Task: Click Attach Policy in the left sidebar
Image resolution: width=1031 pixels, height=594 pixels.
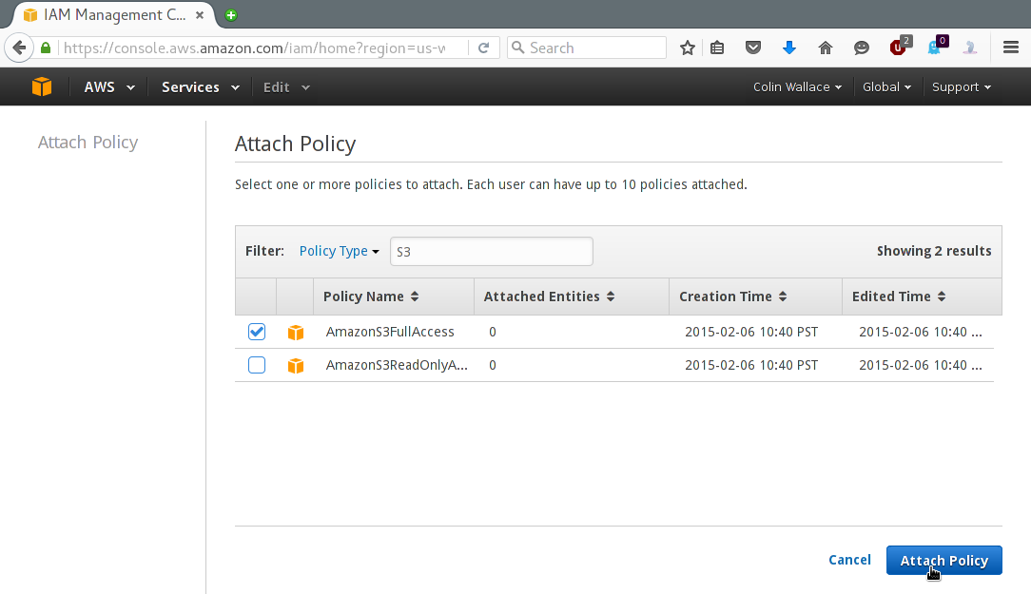Action: [88, 143]
